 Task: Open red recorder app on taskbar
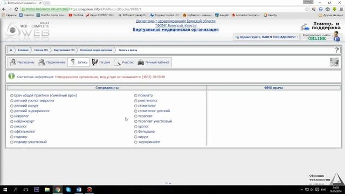pos(89,190)
